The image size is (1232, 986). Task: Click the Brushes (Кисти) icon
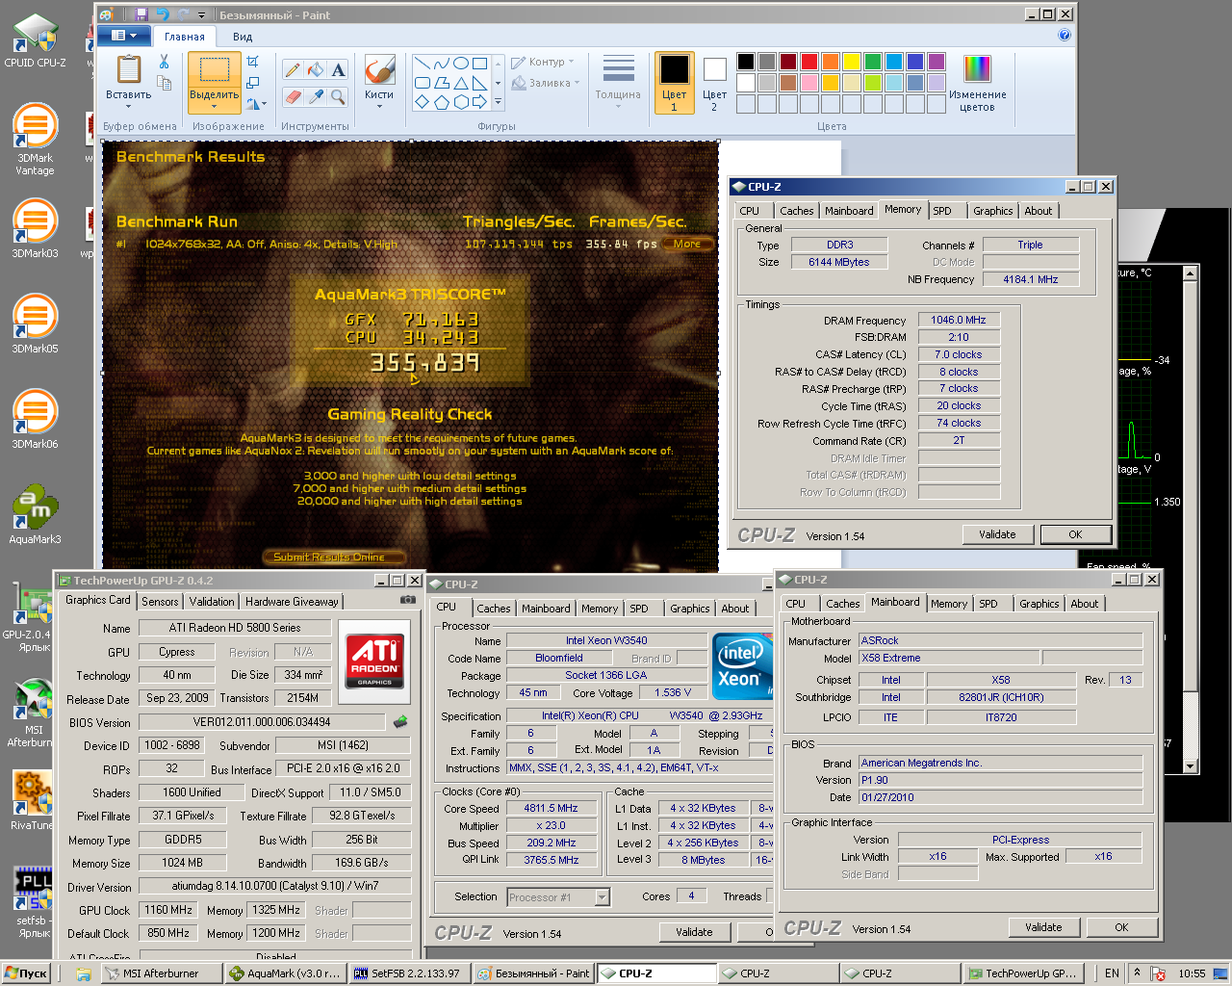(x=379, y=71)
